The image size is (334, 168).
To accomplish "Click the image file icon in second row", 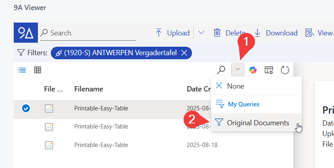I will pos(49,127).
